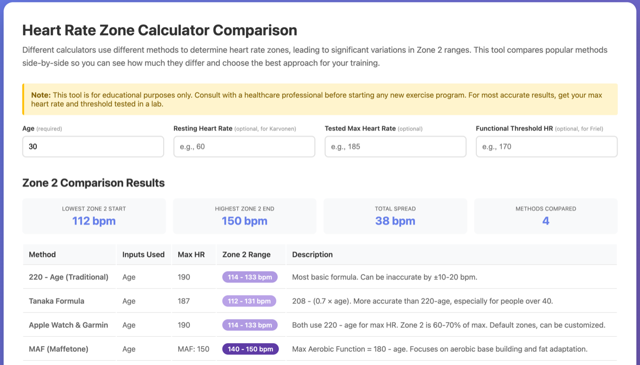
Task: Click the Functional Threshold HR input field
Action: point(546,146)
